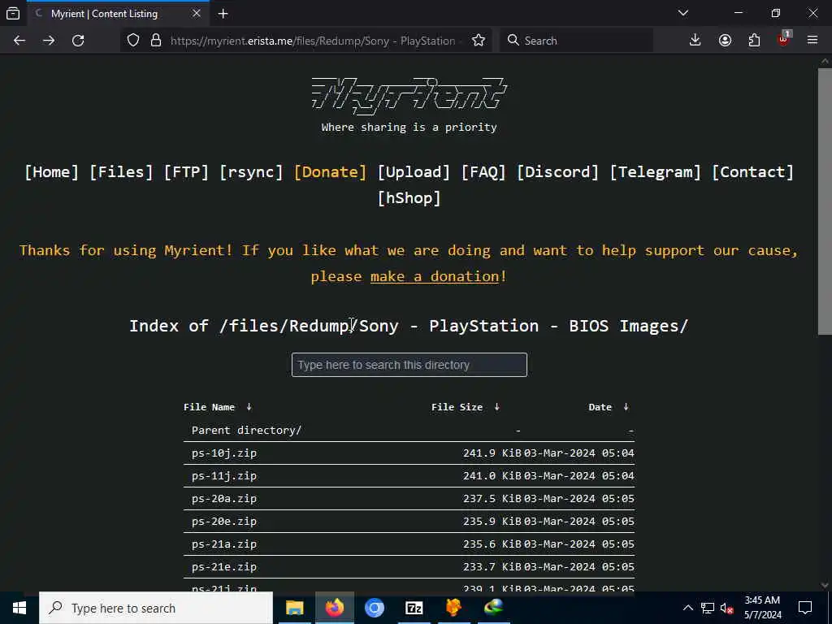
Task: Open the [Files] navigation link
Action: pyautogui.click(x=122, y=172)
